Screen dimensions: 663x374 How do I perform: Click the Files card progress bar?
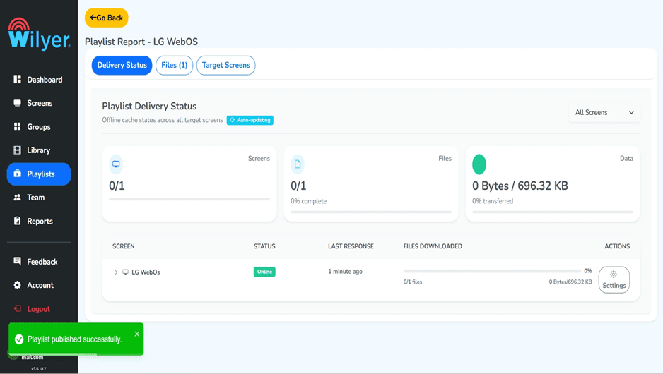pyautogui.click(x=371, y=212)
